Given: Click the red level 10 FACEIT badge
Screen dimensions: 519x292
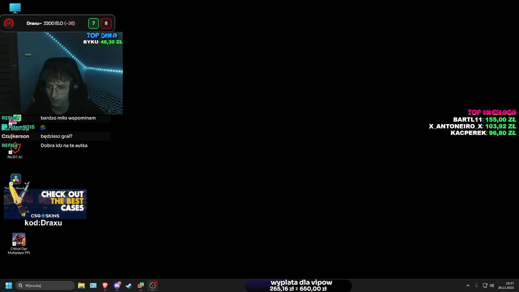Looking at the screenshot, I should [x=9, y=24].
